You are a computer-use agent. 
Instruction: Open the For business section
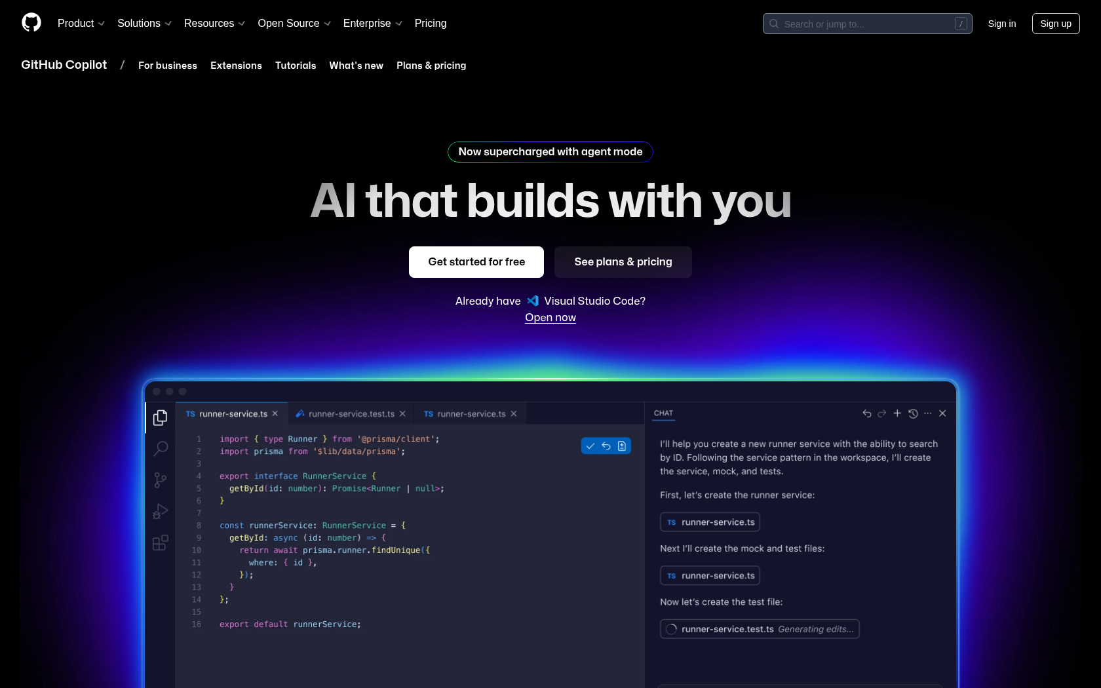tap(167, 66)
